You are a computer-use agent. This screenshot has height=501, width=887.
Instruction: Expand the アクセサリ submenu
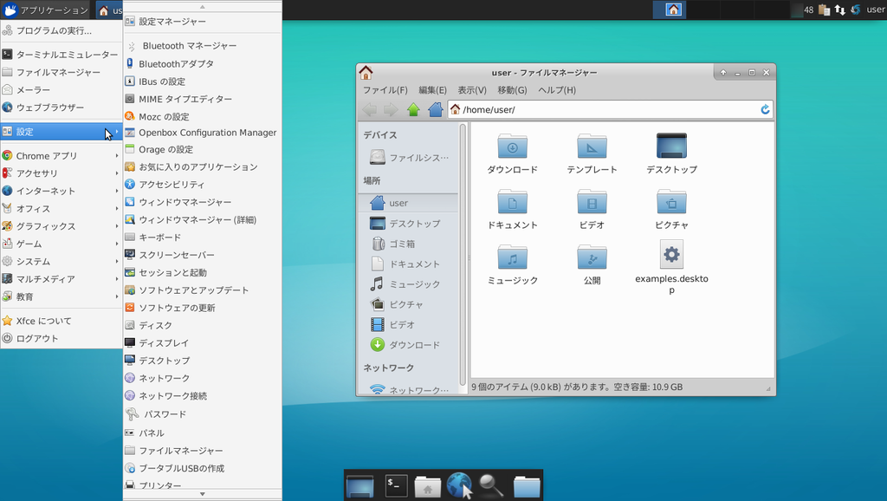coord(62,173)
